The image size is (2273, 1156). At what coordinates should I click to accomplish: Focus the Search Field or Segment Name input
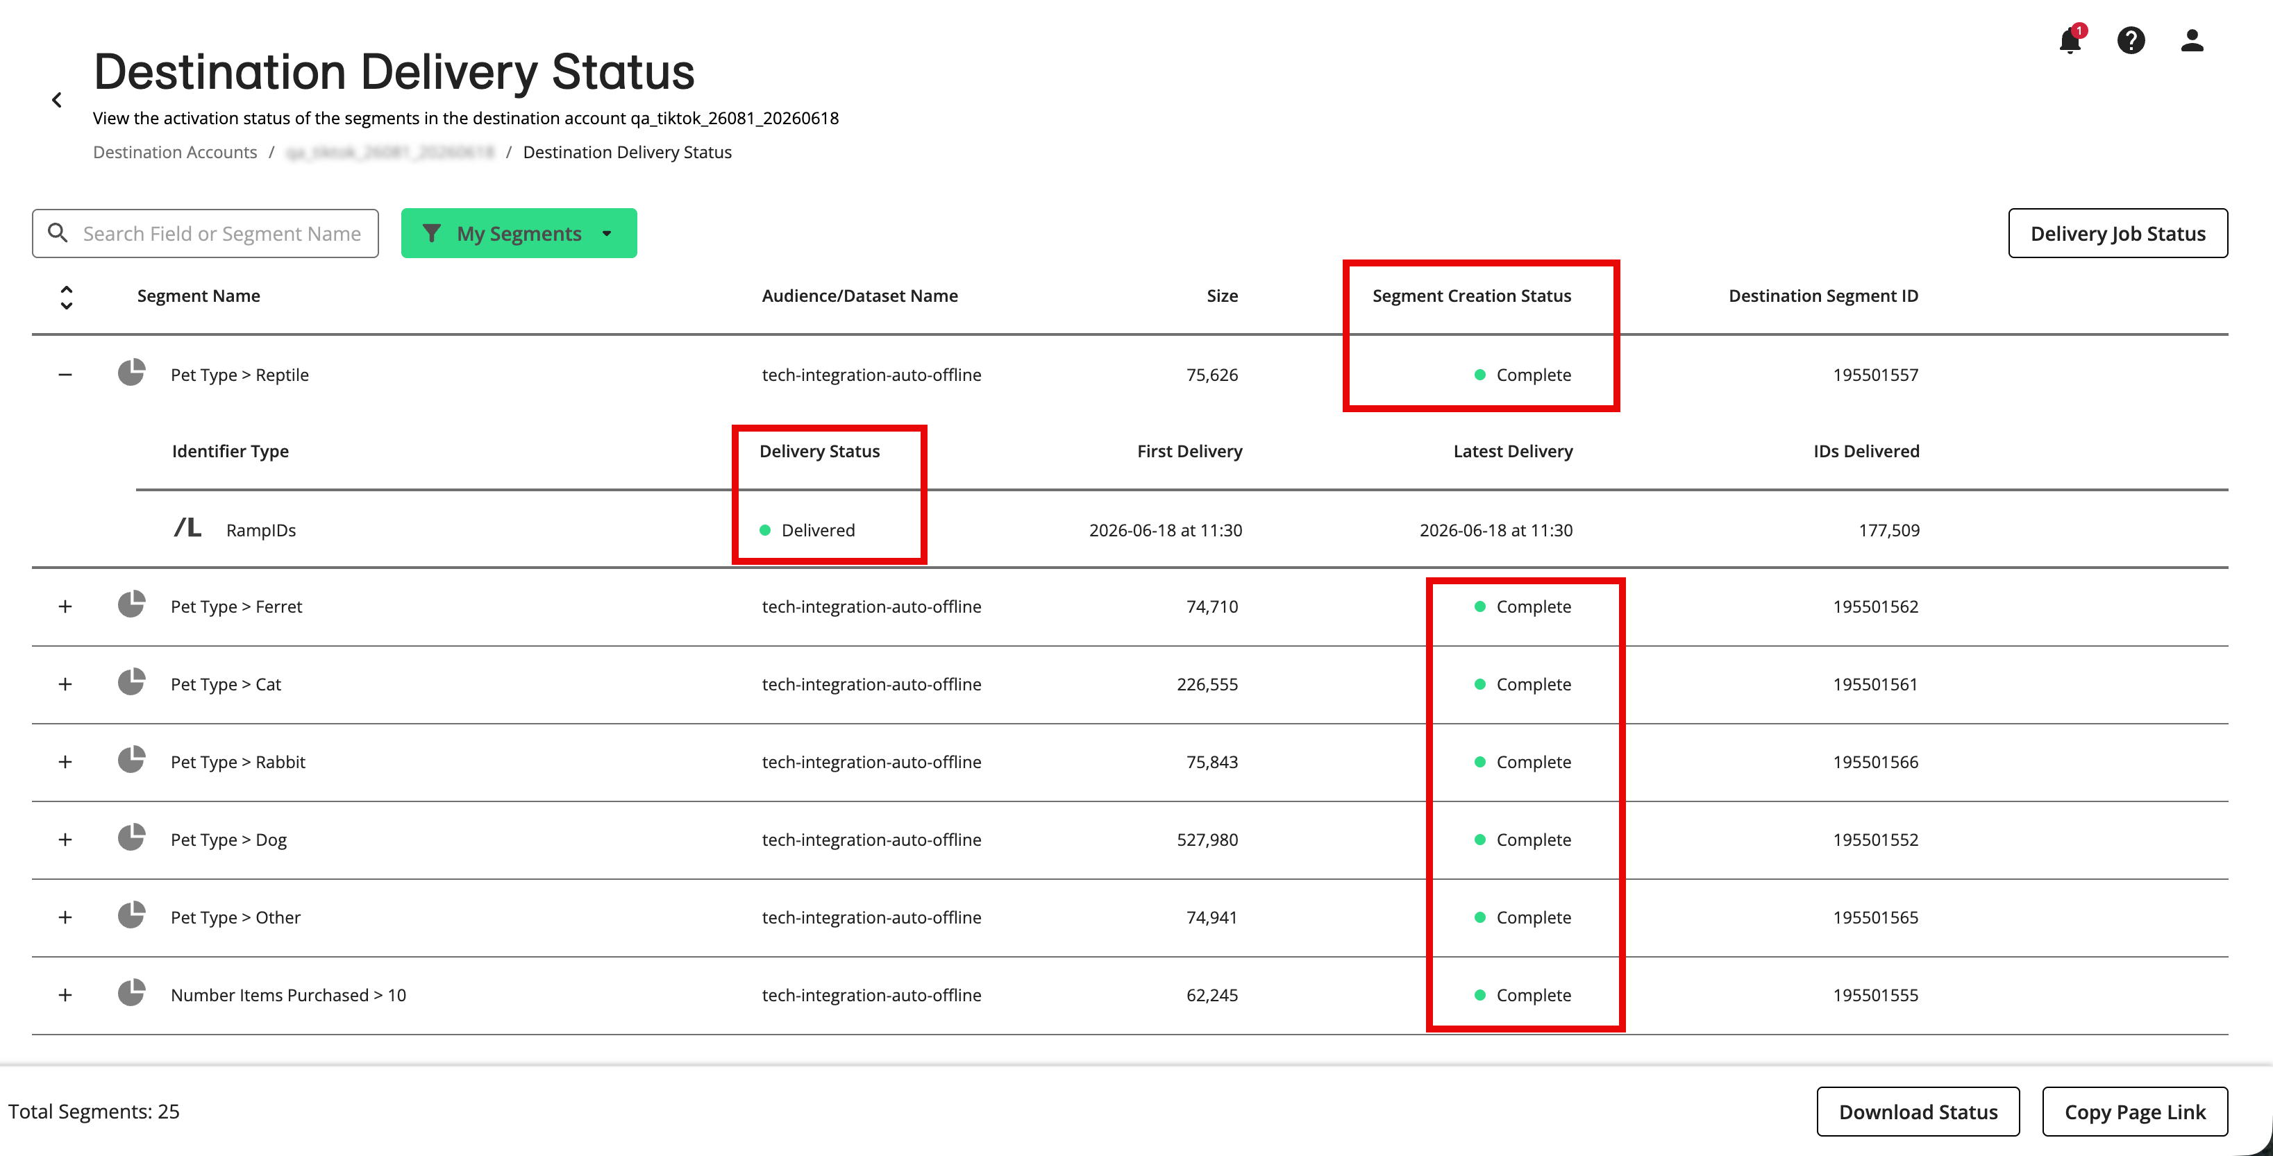(206, 234)
